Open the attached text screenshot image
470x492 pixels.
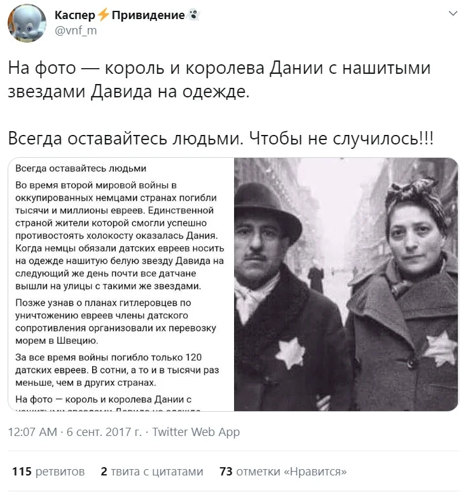(x=121, y=285)
